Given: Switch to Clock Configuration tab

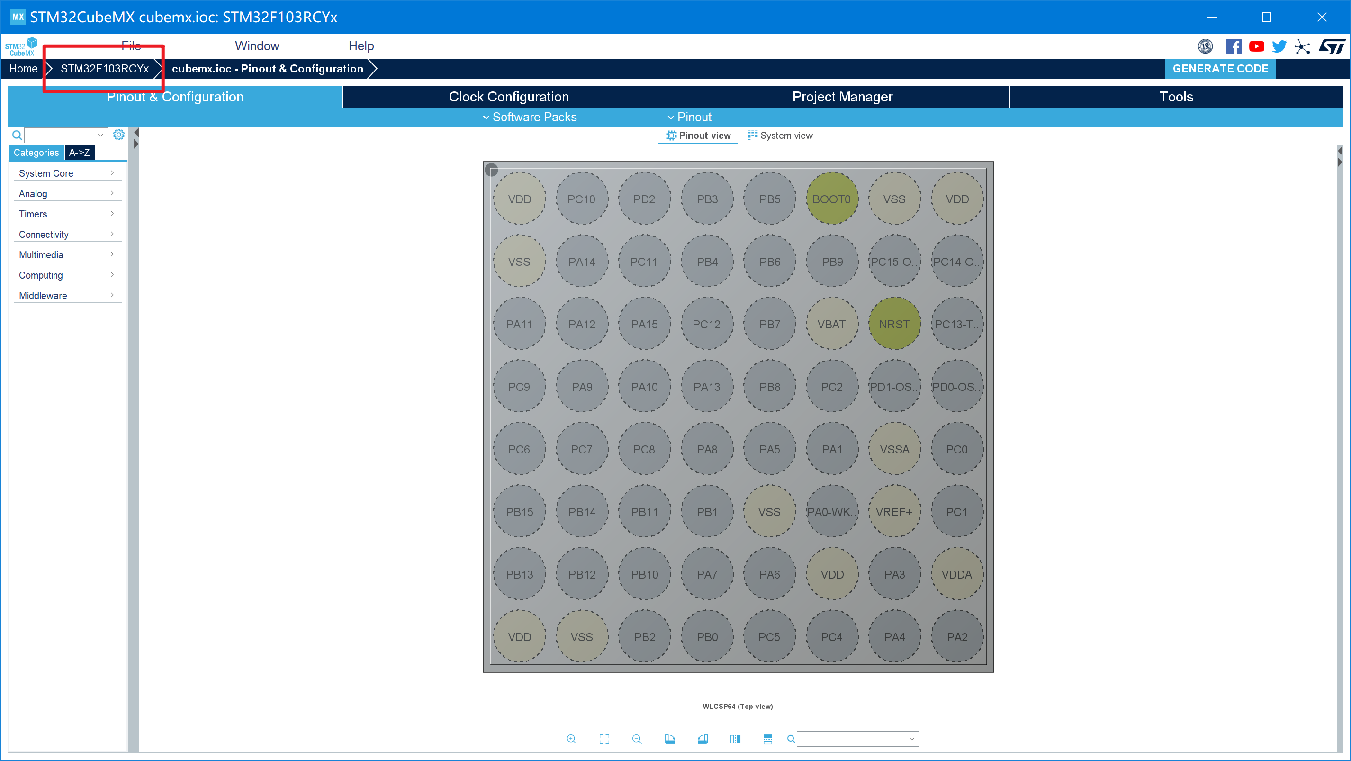Looking at the screenshot, I should 509,97.
